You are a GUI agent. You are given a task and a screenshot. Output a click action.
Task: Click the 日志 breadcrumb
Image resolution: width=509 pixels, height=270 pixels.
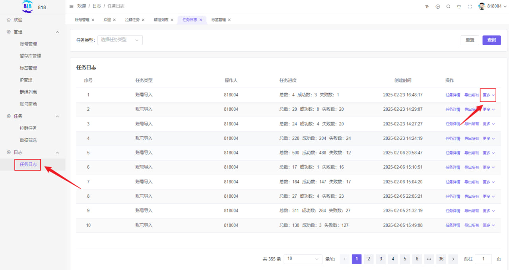pos(97,6)
